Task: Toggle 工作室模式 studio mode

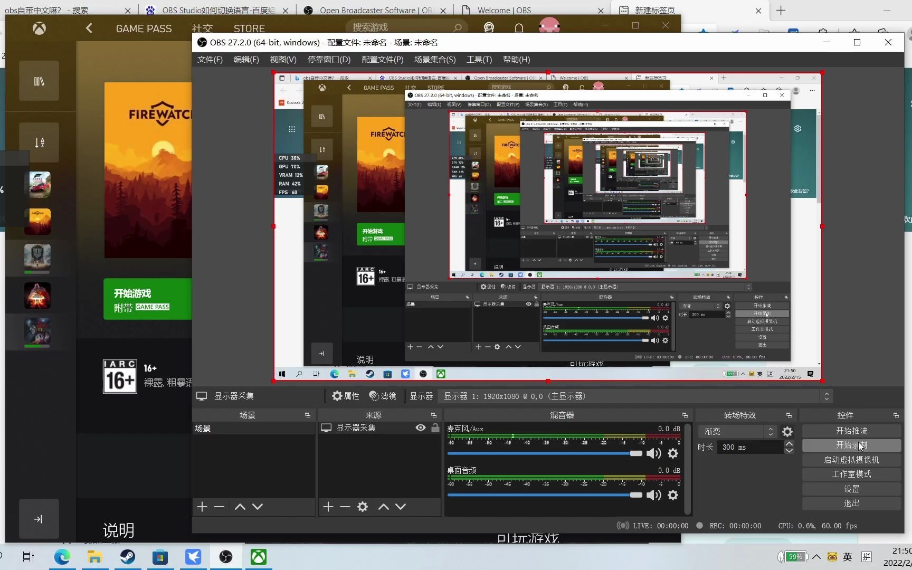Action: (851, 474)
